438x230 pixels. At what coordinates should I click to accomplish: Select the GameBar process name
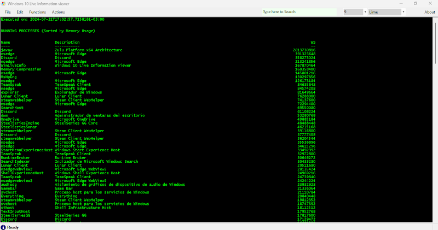(x=9, y=188)
